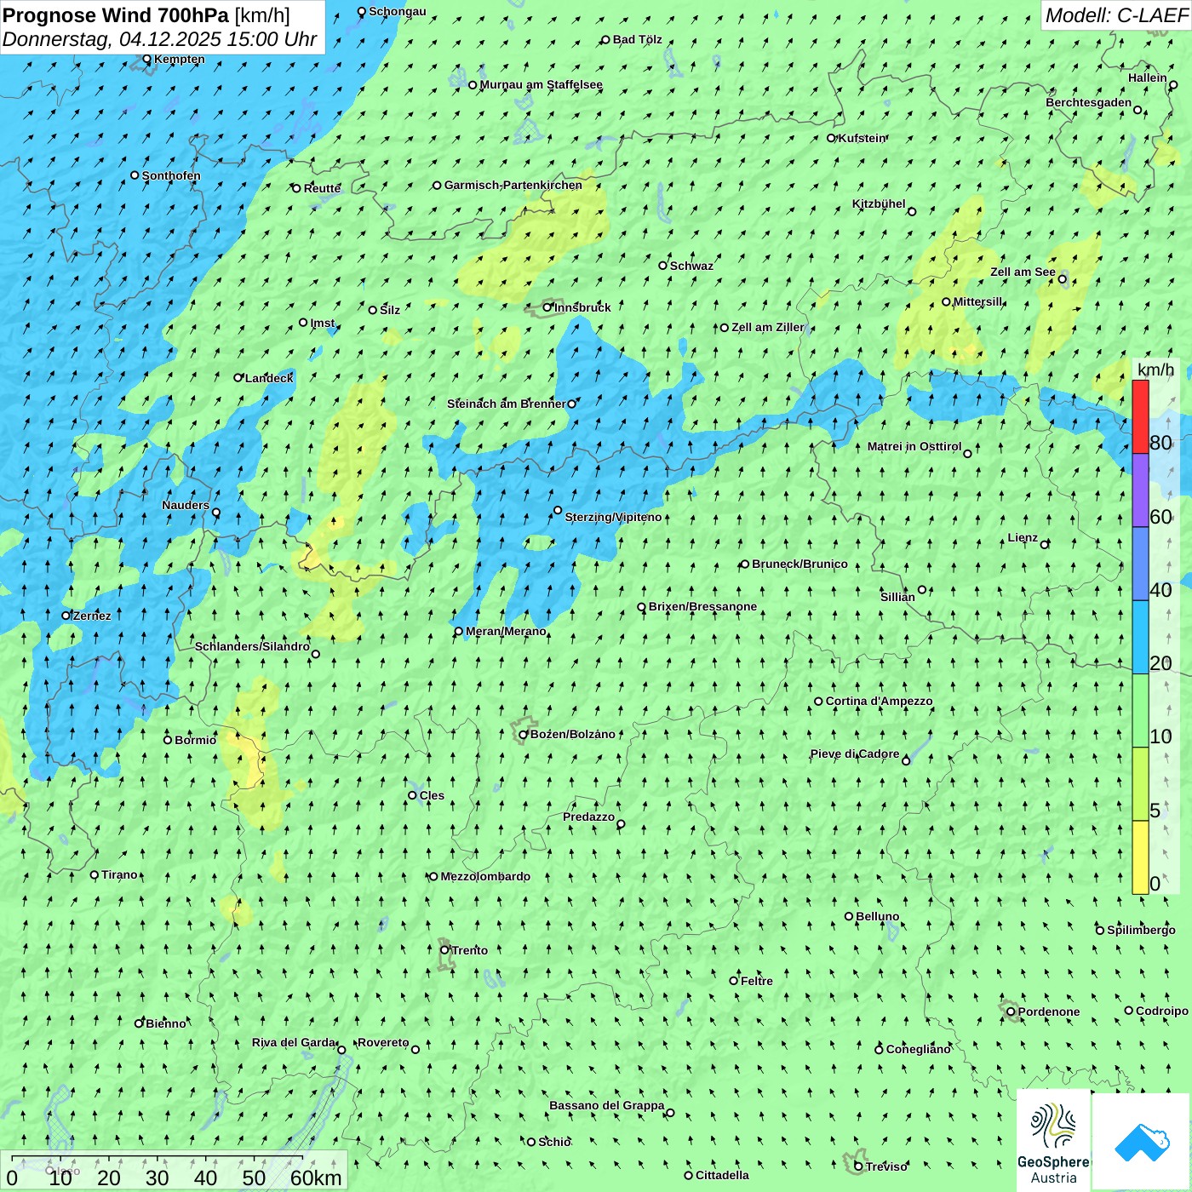
Task: Click the Mezzolombardo label
Action: [485, 876]
